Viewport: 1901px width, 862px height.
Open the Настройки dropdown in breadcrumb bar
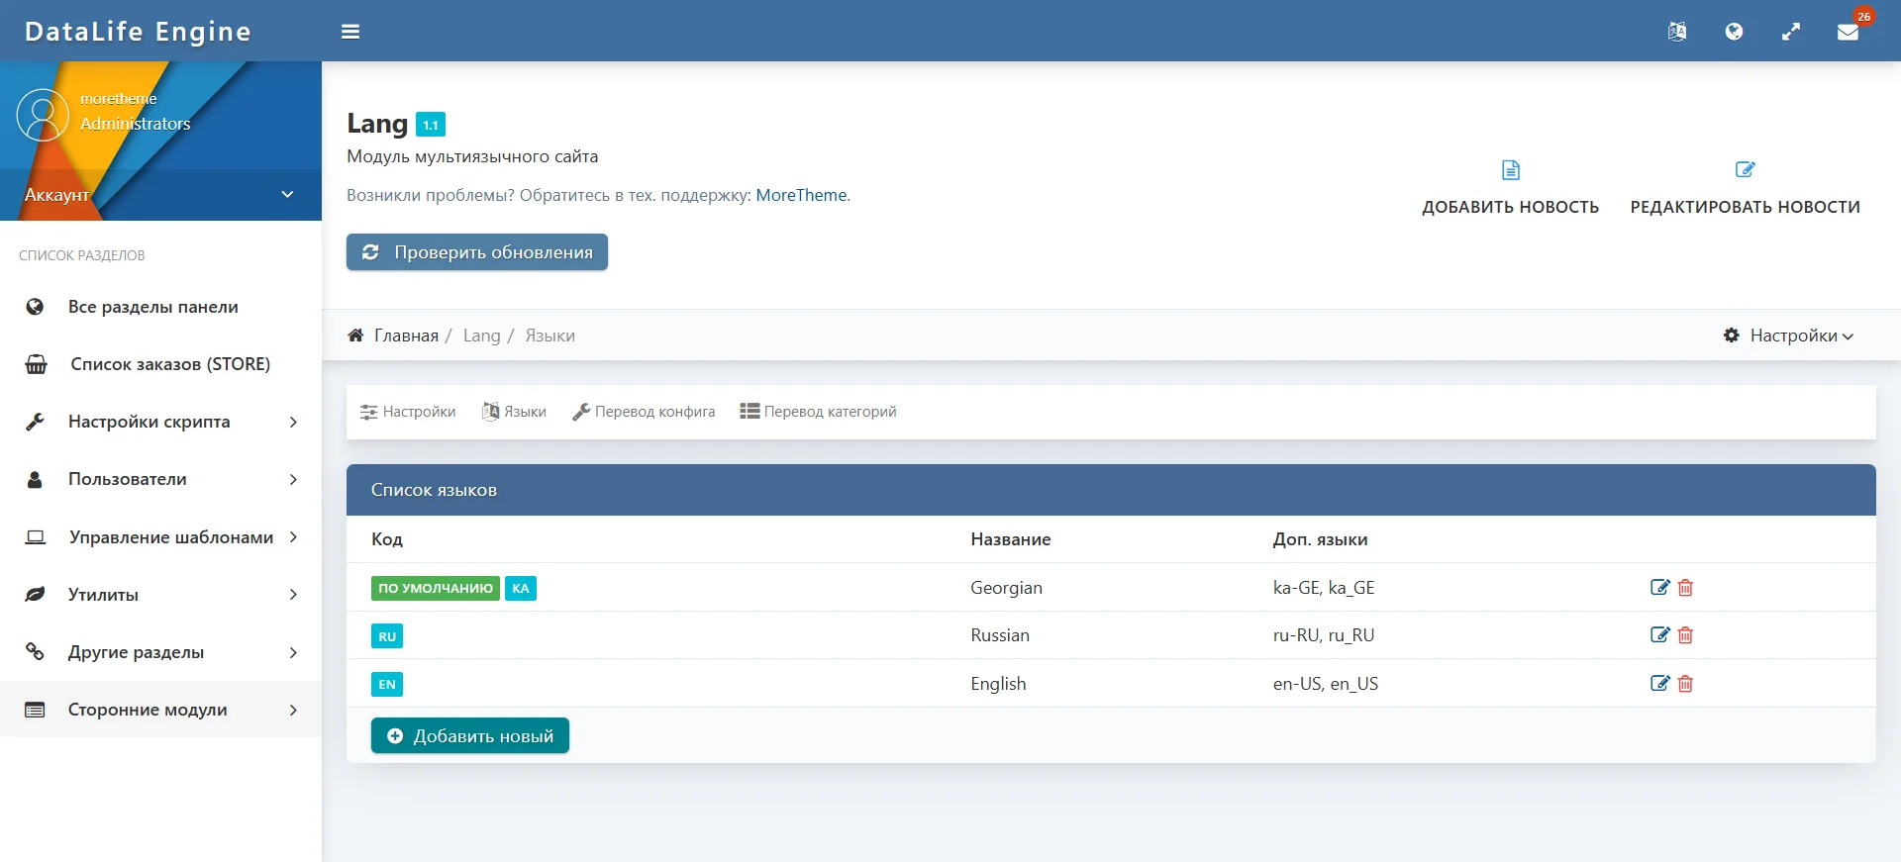pos(1789,335)
